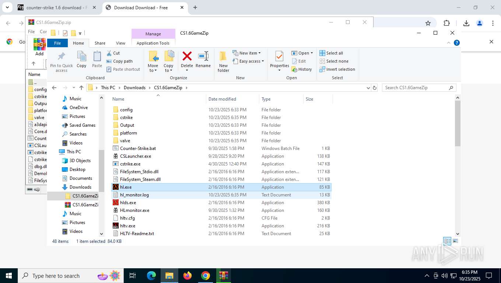Expand the Properties dropdown arrow
Viewport: 501px width, 283px height.
pos(279,70)
